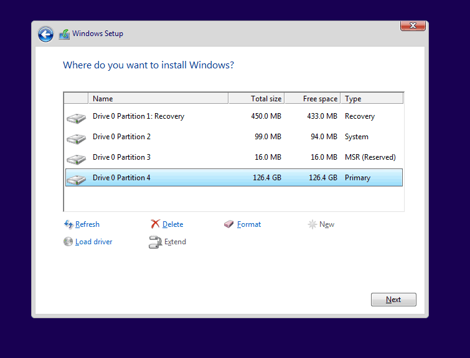470x358 pixels.
Task: Click the Primary type cell
Action: (357, 178)
